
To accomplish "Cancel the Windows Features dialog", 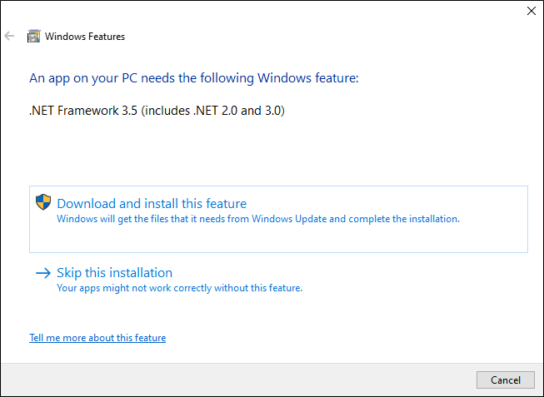I will (x=505, y=380).
